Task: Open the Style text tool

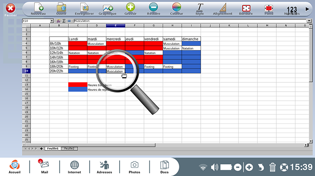Action: click(x=200, y=9)
